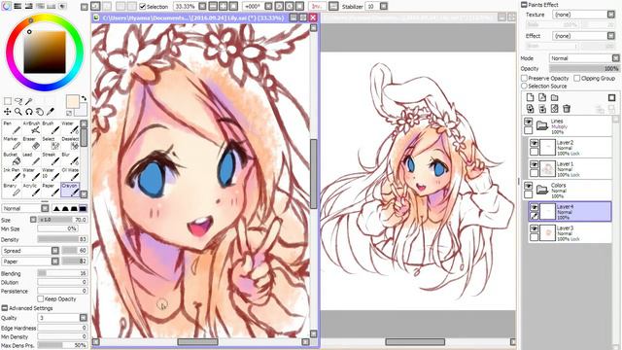This screenshot has width=622, height=350.
Task: Select the Pen brush tool
Action: (11, 127)
